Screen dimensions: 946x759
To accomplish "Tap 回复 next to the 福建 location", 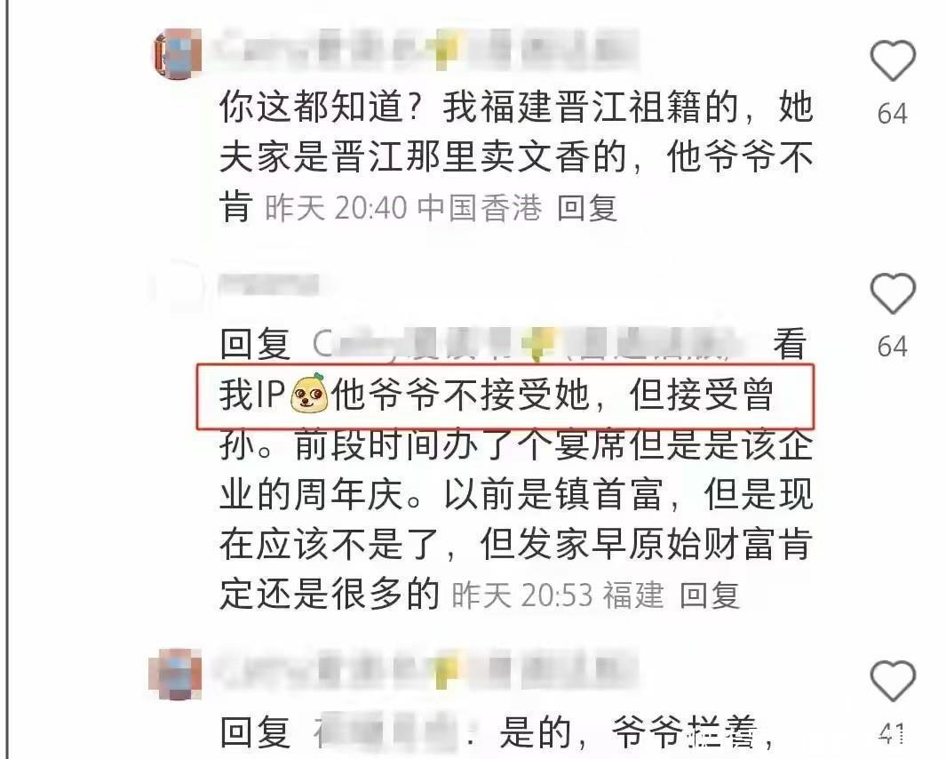I will pos(710,596).
